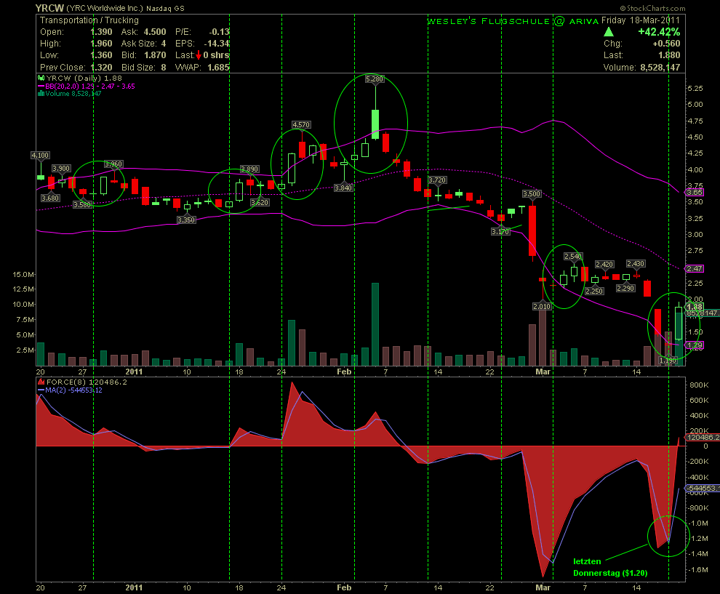720x594 pixels.
Task: Click the FORCE(8) 120486.2 legend text
Action: pos(87,382)
